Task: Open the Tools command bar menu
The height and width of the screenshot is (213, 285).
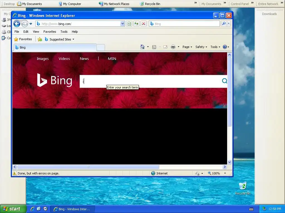Action: click(x=215, y=47)
